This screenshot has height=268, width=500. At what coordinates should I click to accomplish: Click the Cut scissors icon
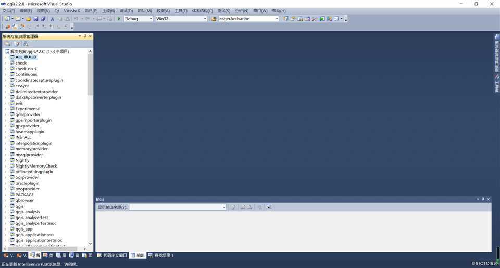(x=52, y=19)
